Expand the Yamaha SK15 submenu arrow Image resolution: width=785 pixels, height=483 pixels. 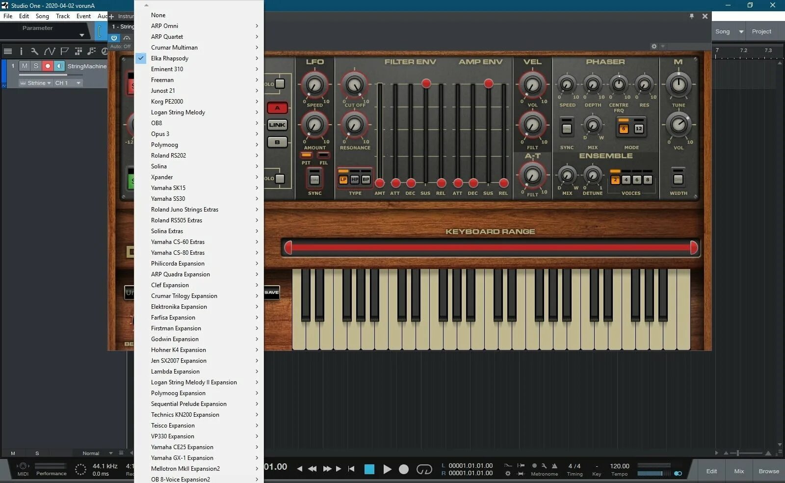click(257, 188)
